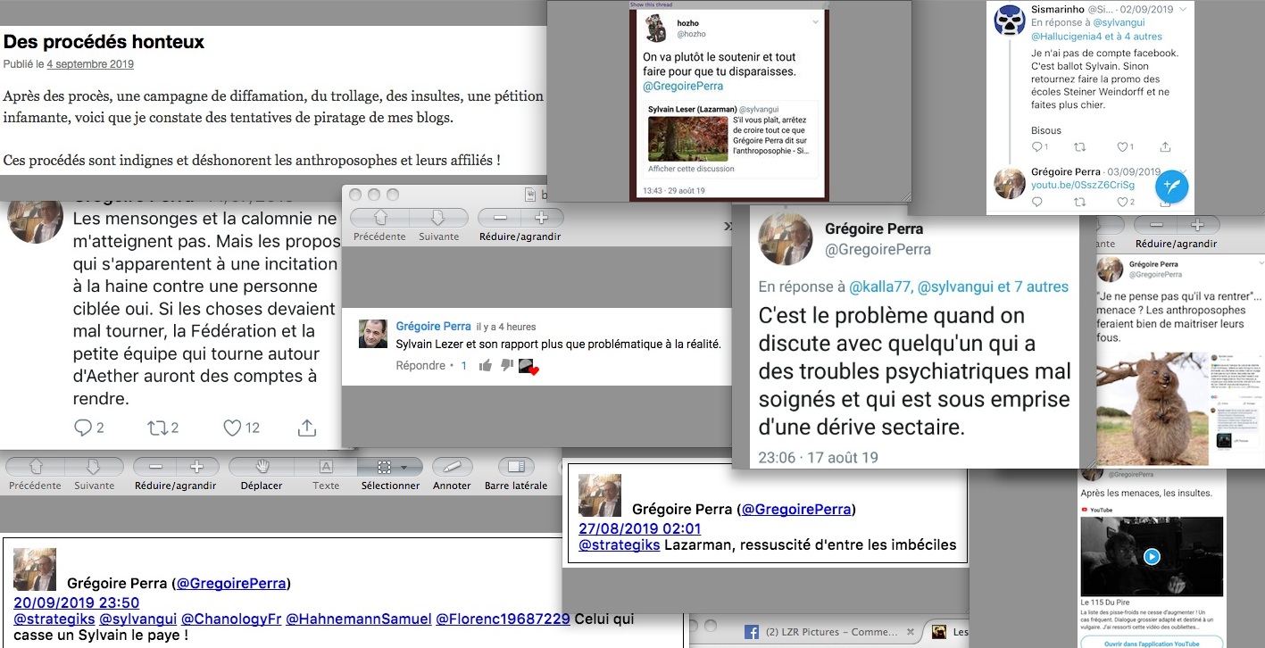Click the Annoter pencil icon
The height and width of the screenshot is (648, 1265).
tap(452, 467)
